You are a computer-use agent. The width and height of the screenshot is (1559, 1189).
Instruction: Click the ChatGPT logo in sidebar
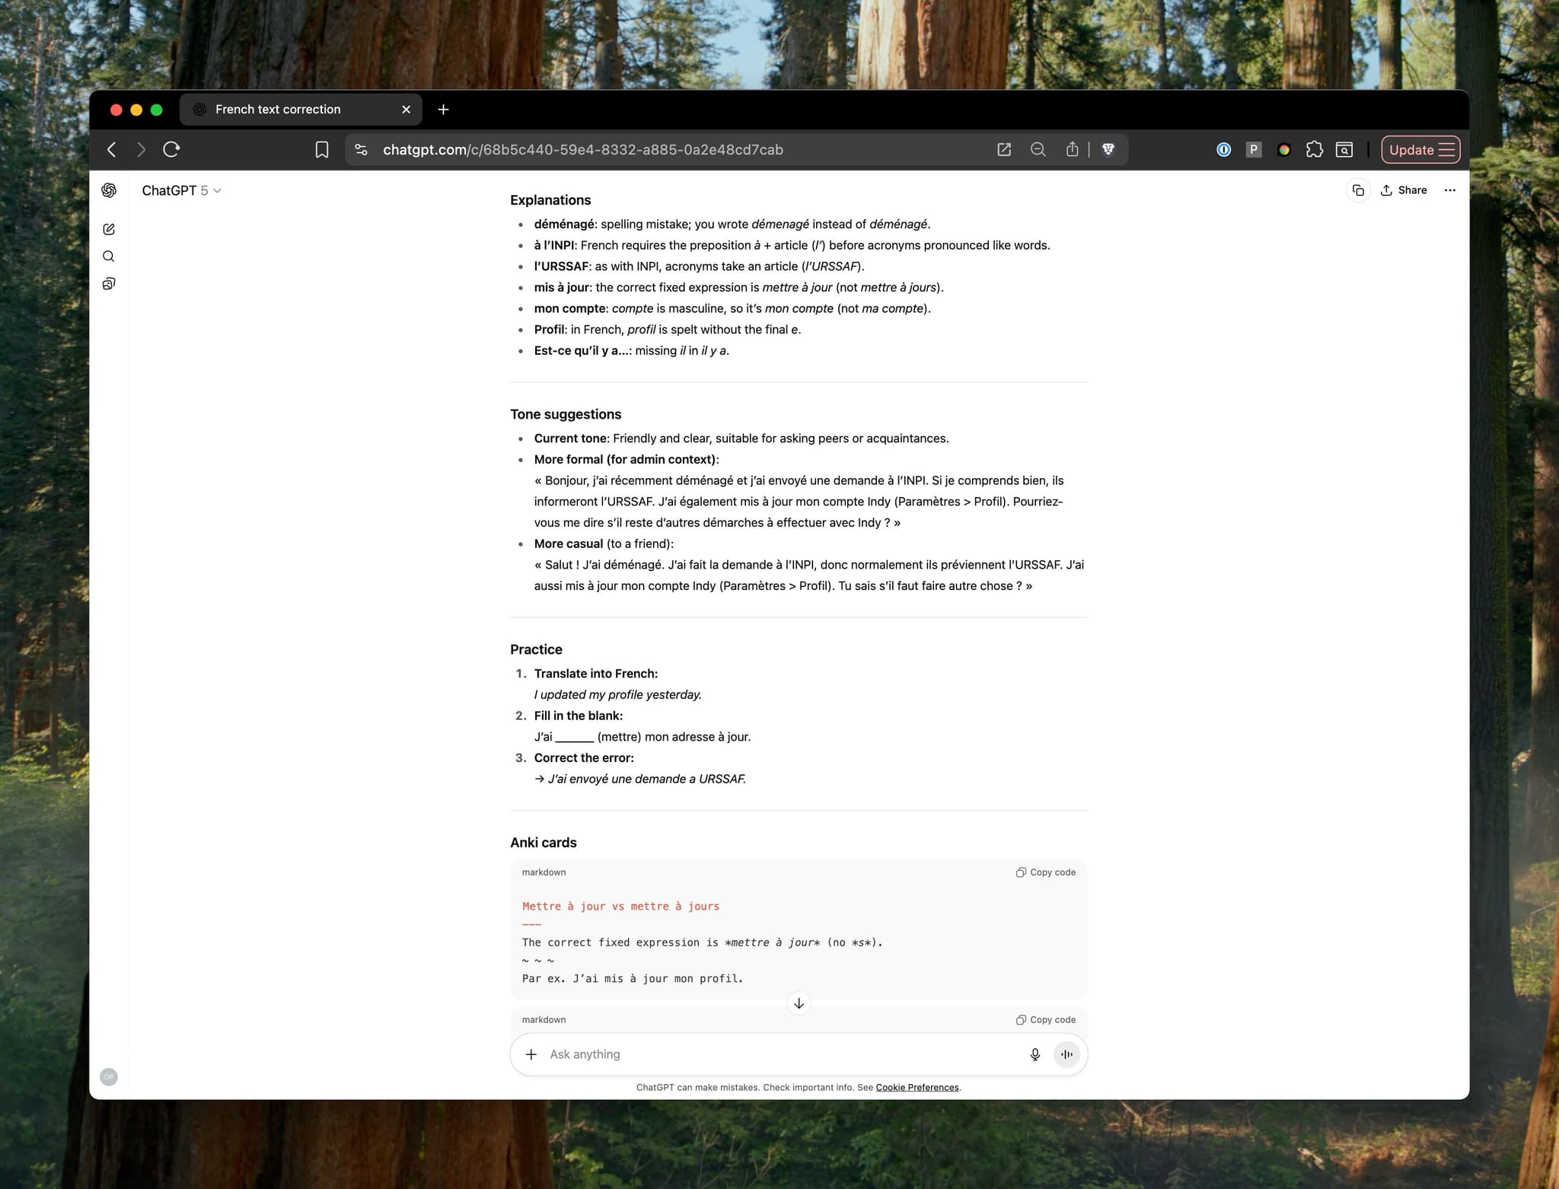pos(109,190)
